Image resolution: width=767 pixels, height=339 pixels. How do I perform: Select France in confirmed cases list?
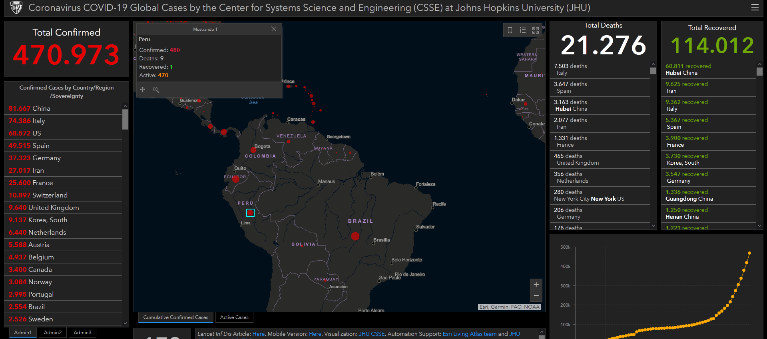[64, 183]
